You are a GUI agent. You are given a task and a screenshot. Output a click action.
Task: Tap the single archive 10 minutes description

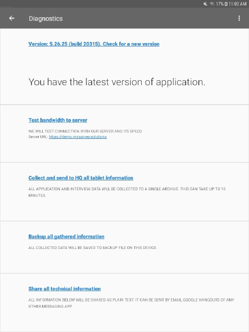[x=127, y=192]
